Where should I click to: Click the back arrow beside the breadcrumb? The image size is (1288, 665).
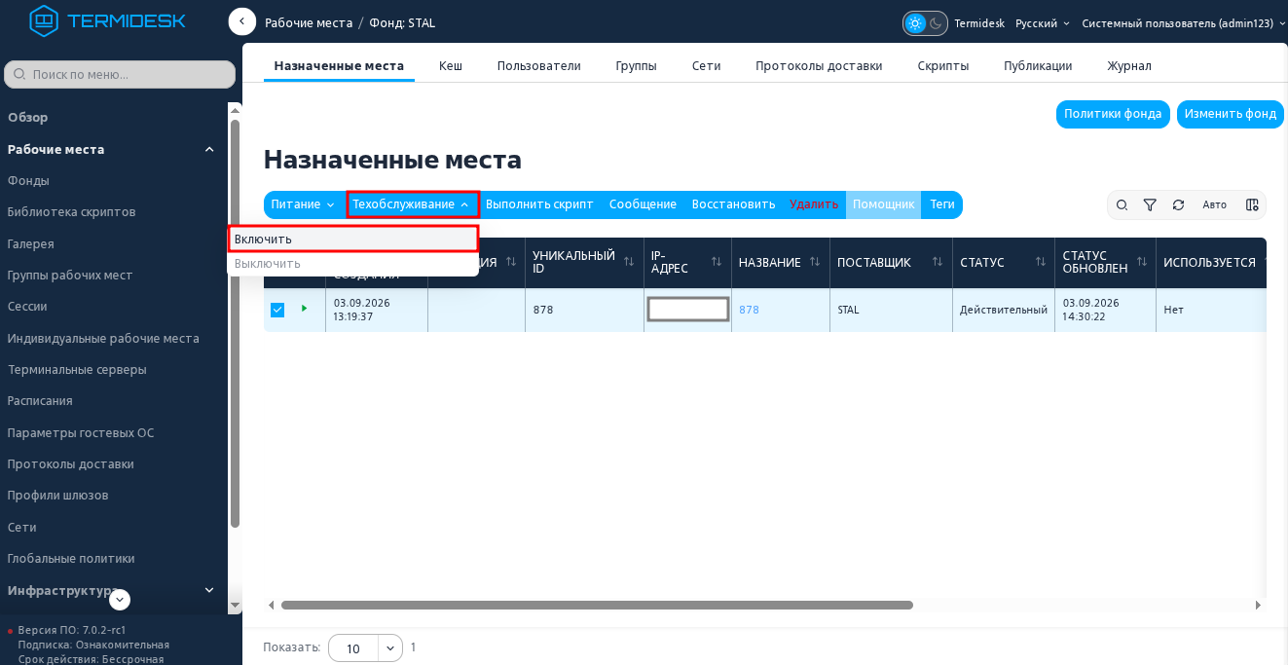(x=242, y=21)
